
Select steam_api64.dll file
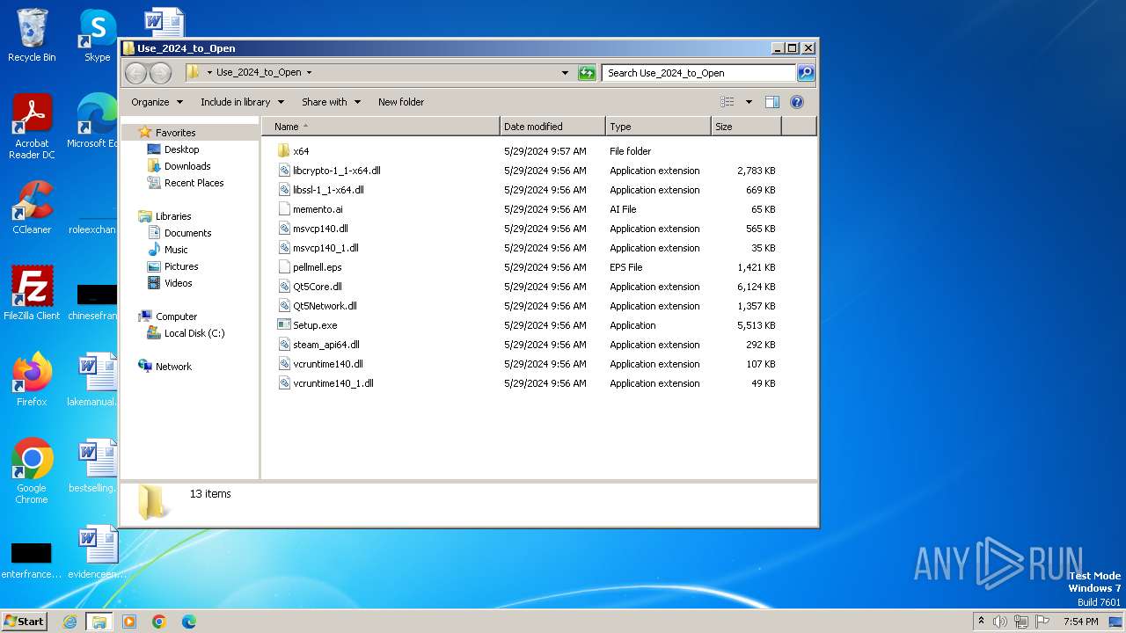coord(325,345)
